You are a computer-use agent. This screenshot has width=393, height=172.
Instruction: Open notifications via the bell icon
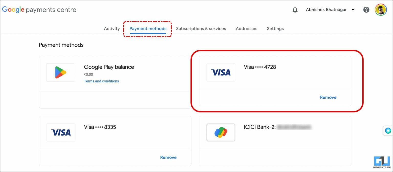(x=295, y=9)
